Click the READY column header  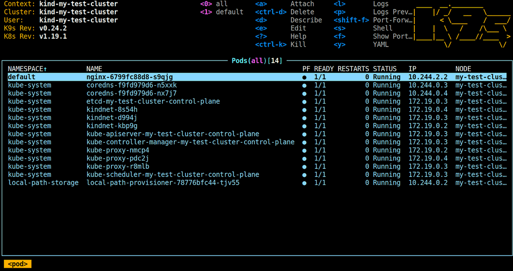tap(324, 69)
